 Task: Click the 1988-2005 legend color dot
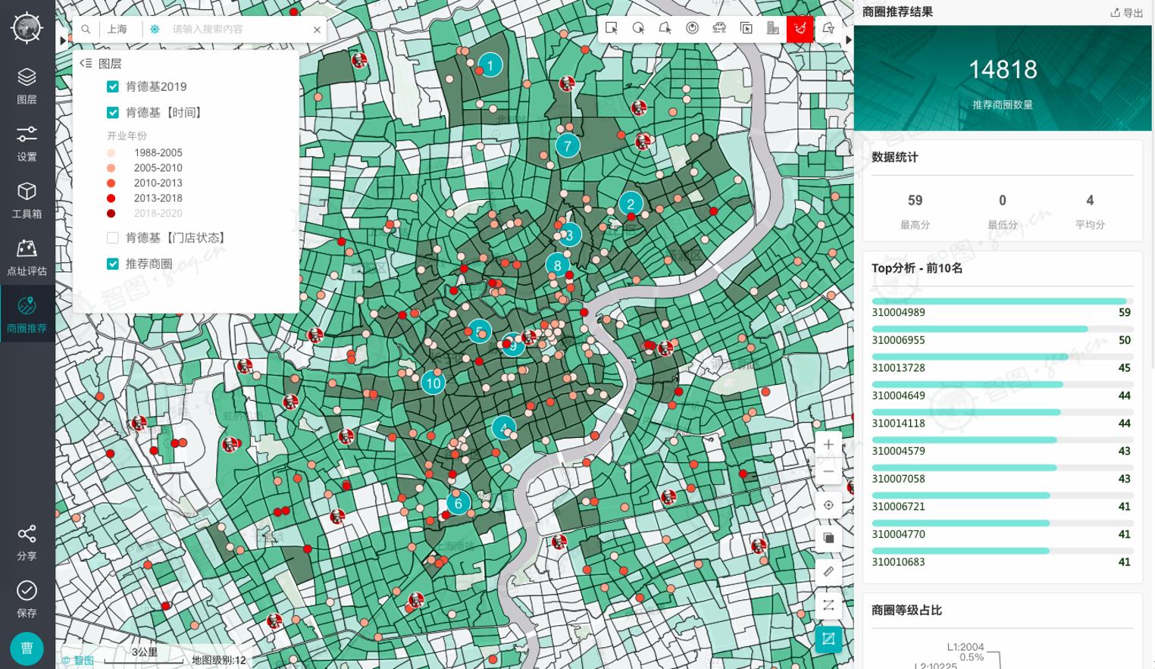tap(111, 153)
